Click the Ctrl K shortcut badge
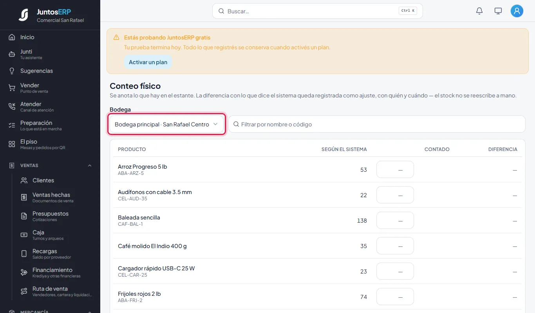 [408, 11]
